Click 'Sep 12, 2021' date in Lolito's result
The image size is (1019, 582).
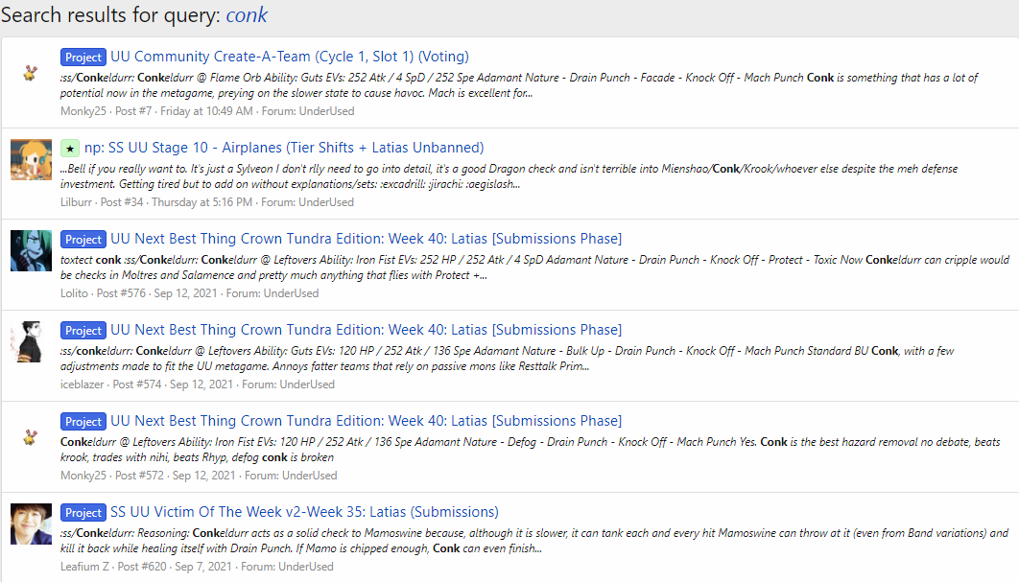tap(186, 293)
